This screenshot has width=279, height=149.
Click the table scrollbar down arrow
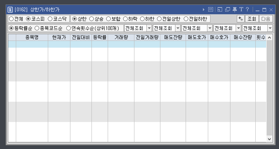[x=269, y=139]
